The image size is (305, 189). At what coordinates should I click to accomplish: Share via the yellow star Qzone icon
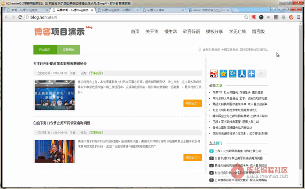[x=223, y=74]
